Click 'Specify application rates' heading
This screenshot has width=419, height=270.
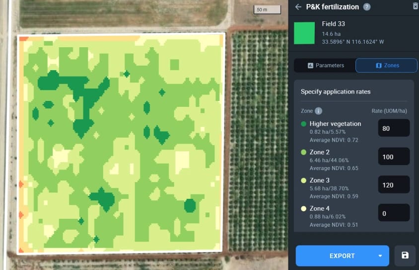[x=336, y=91]
